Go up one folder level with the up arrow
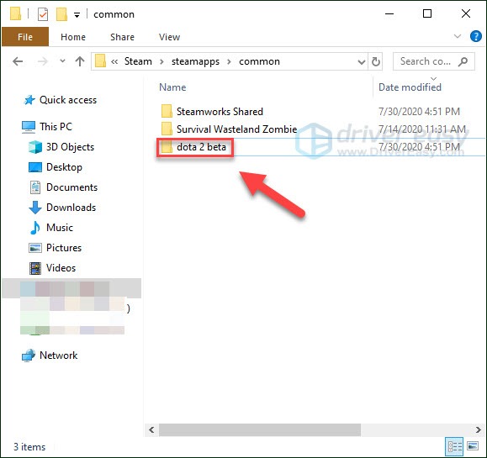 tap(80, 61)
